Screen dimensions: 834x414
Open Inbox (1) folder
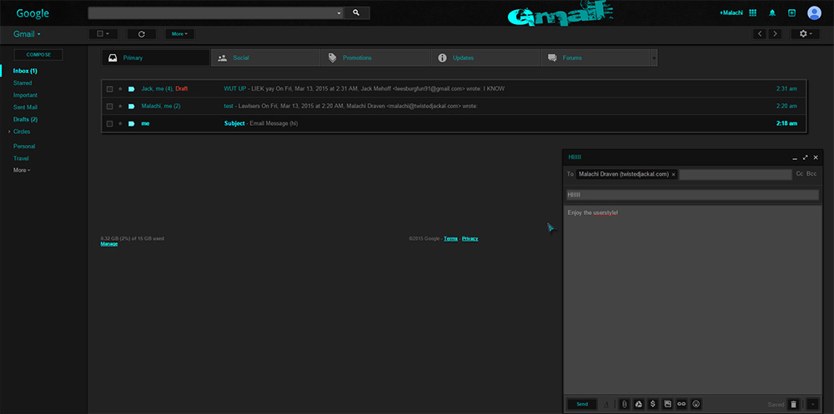(x=25, y=71)
